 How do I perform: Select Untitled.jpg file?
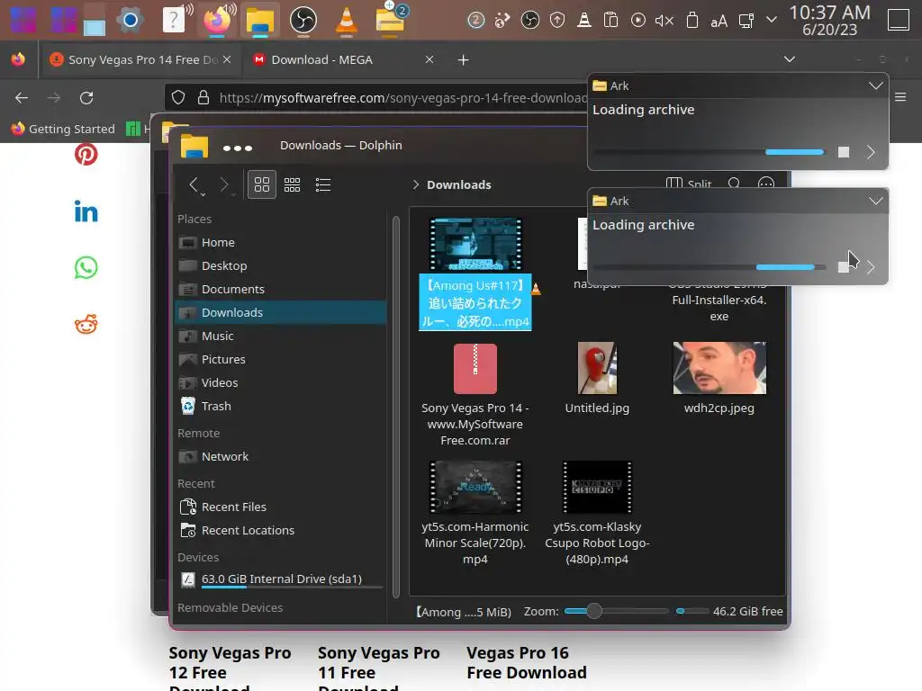(x=597, y=378)
